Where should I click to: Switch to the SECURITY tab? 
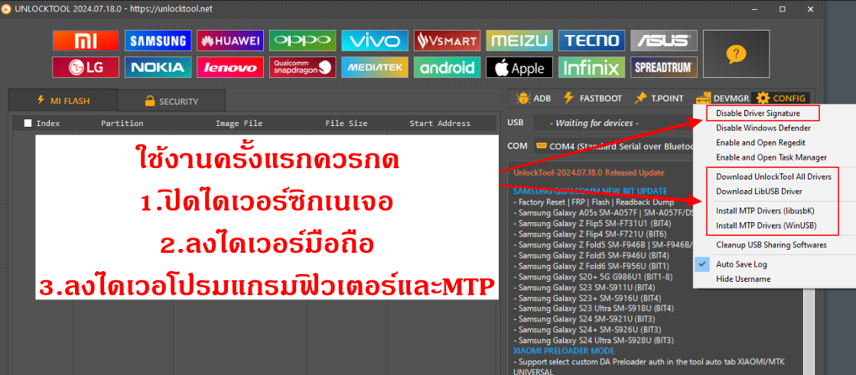tap(171, 101)
